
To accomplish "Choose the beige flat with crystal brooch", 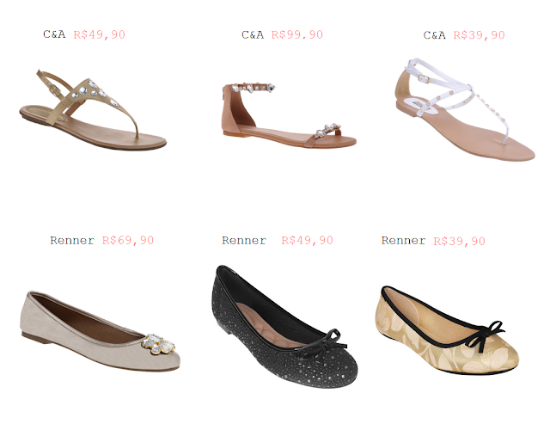I will pos(100,331).
